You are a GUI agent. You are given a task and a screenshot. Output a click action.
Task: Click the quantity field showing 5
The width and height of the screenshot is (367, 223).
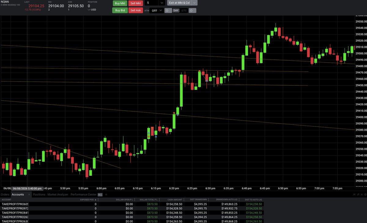[151, 3]
